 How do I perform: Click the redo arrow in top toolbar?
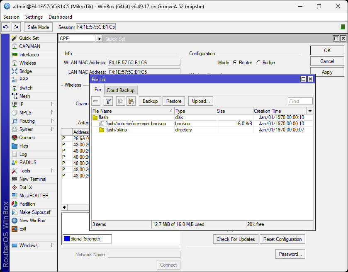[16, 27]
